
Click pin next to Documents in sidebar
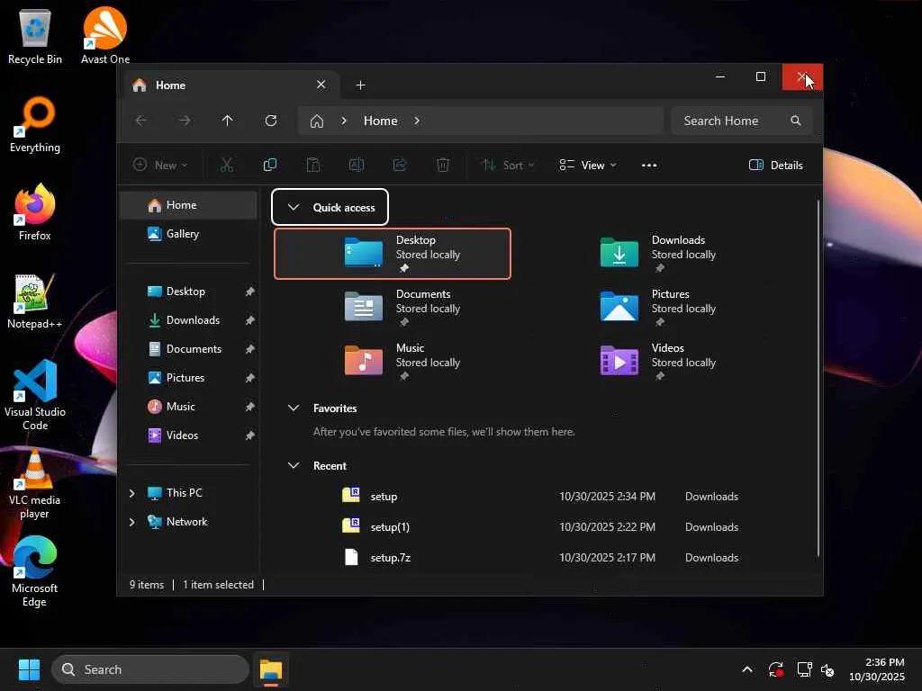(250, 349)
